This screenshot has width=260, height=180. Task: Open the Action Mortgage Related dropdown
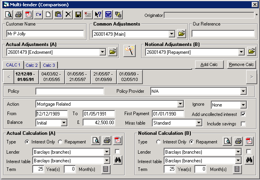180,104
